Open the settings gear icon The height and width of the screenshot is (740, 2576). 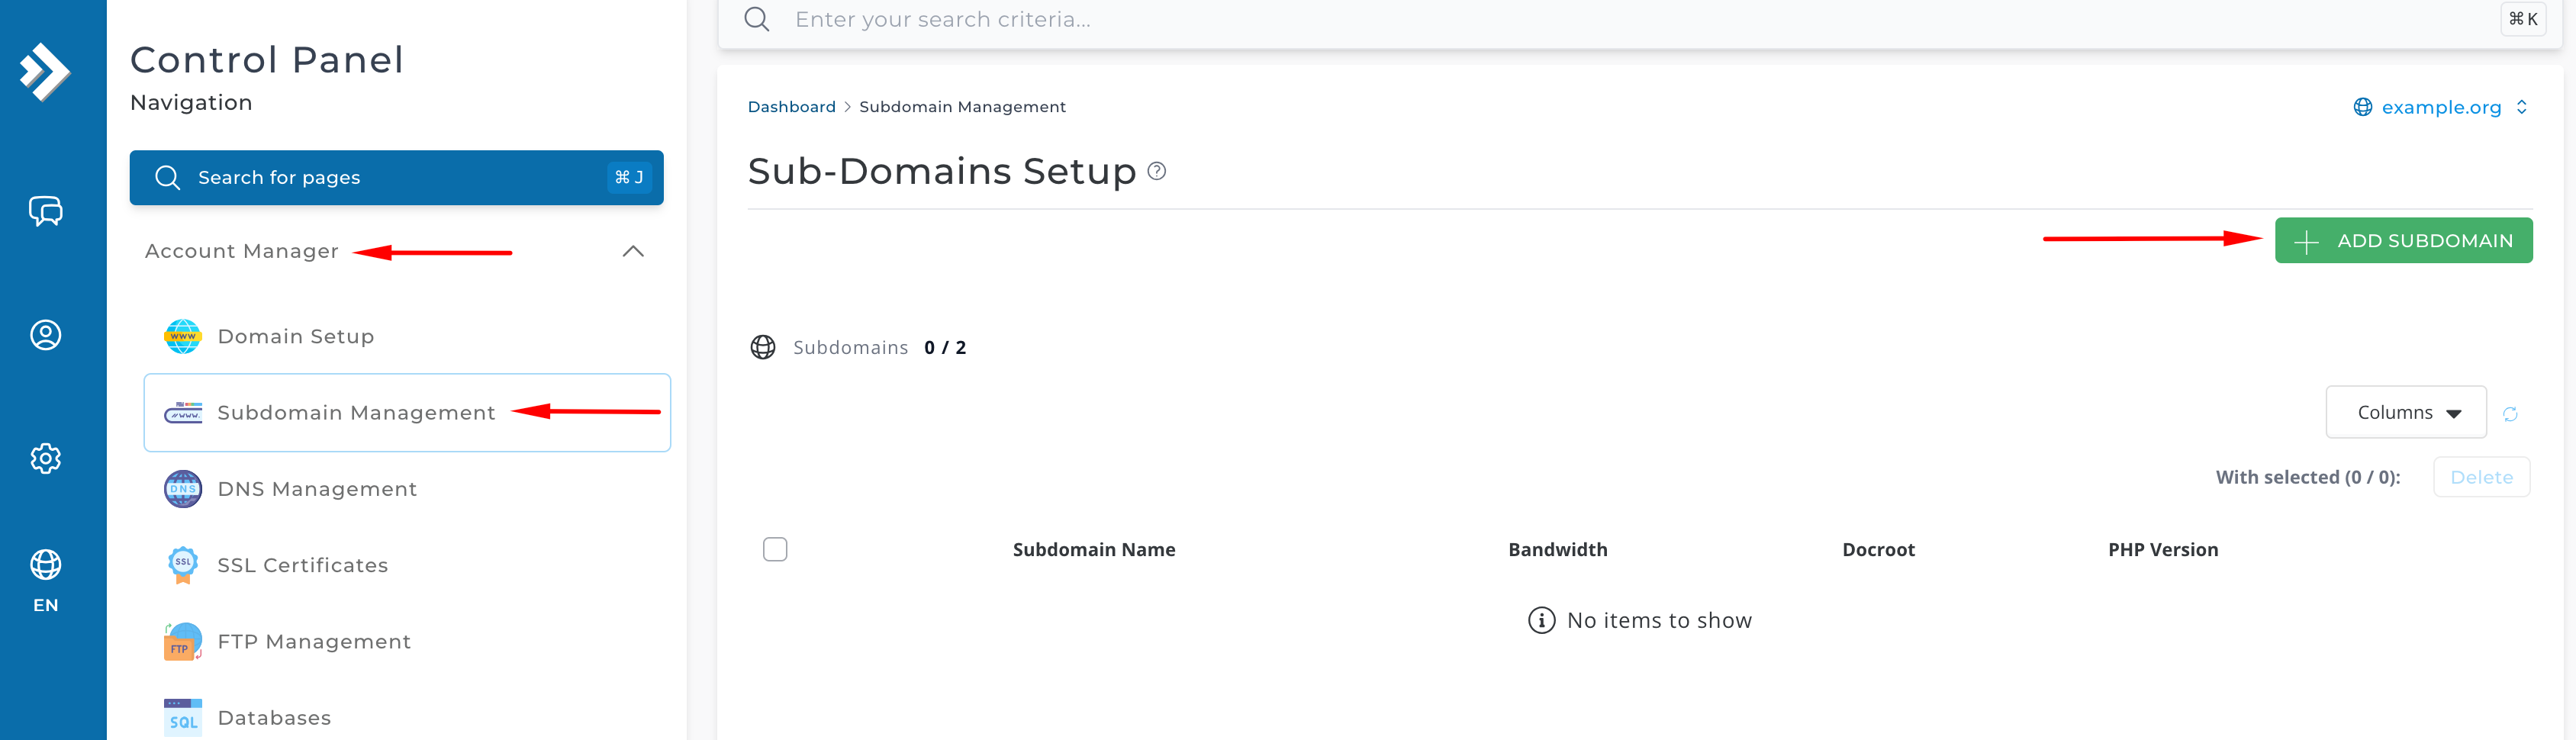(x=46, y=458)
